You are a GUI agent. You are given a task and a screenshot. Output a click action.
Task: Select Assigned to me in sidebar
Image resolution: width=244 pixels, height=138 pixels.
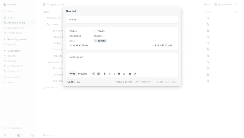[x=19, y=23]
